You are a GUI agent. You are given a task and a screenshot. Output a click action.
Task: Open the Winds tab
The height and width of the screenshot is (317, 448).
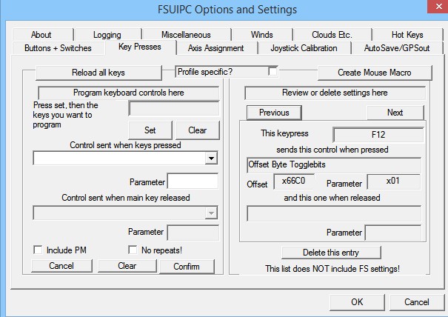261,35
